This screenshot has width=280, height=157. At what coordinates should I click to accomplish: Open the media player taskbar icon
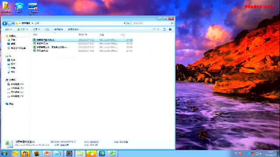[x=37, y=154]
